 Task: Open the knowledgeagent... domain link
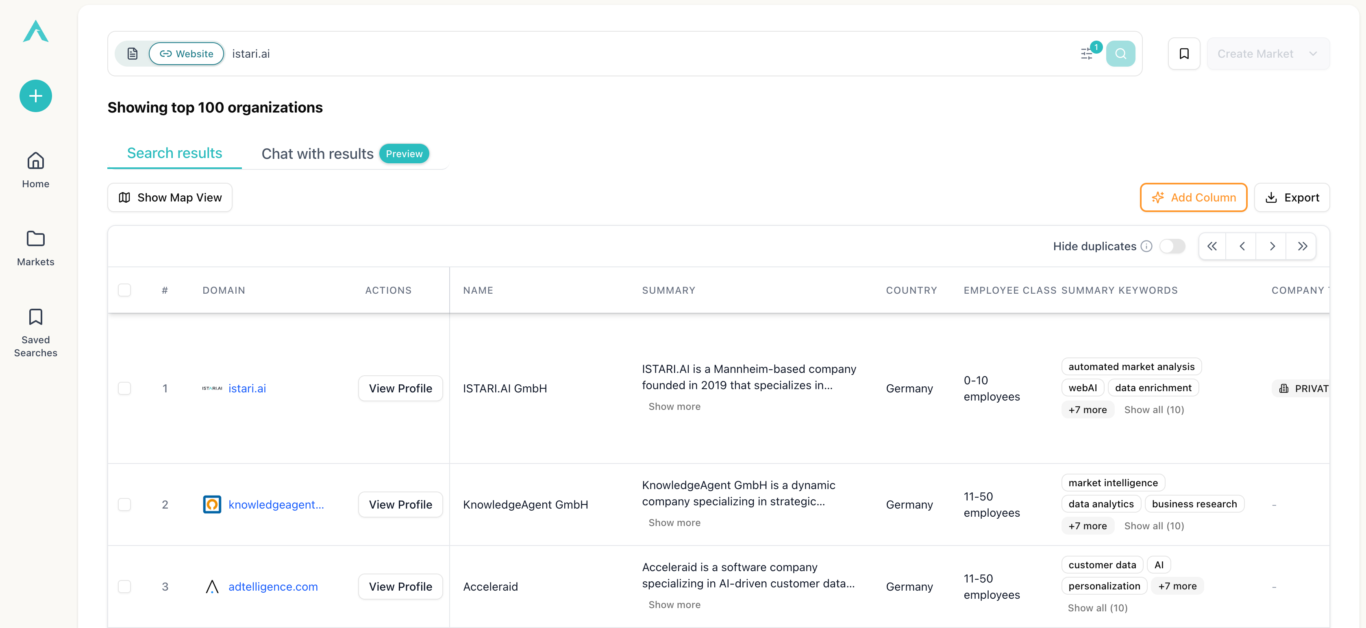276,505
